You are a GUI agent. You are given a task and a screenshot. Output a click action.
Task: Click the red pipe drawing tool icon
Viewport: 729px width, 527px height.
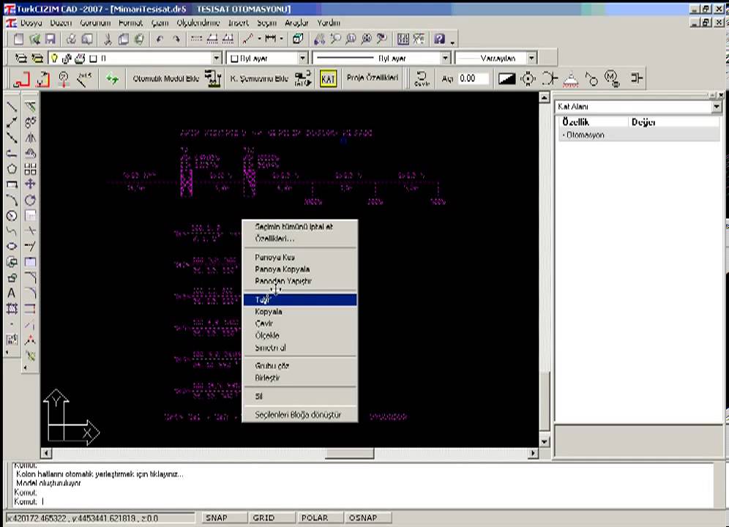[x=21, y=79]
